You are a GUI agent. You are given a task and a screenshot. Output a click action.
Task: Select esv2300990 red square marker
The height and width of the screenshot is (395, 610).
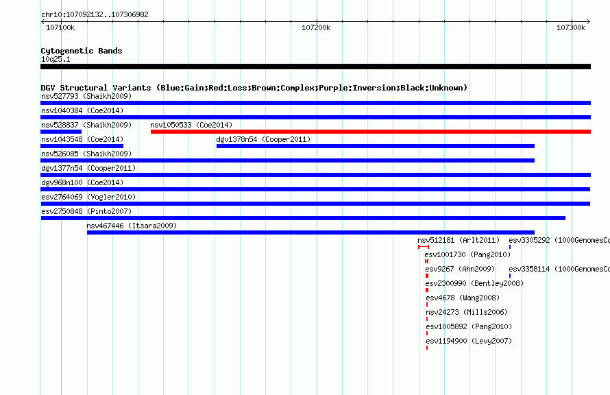pos(427,290)
